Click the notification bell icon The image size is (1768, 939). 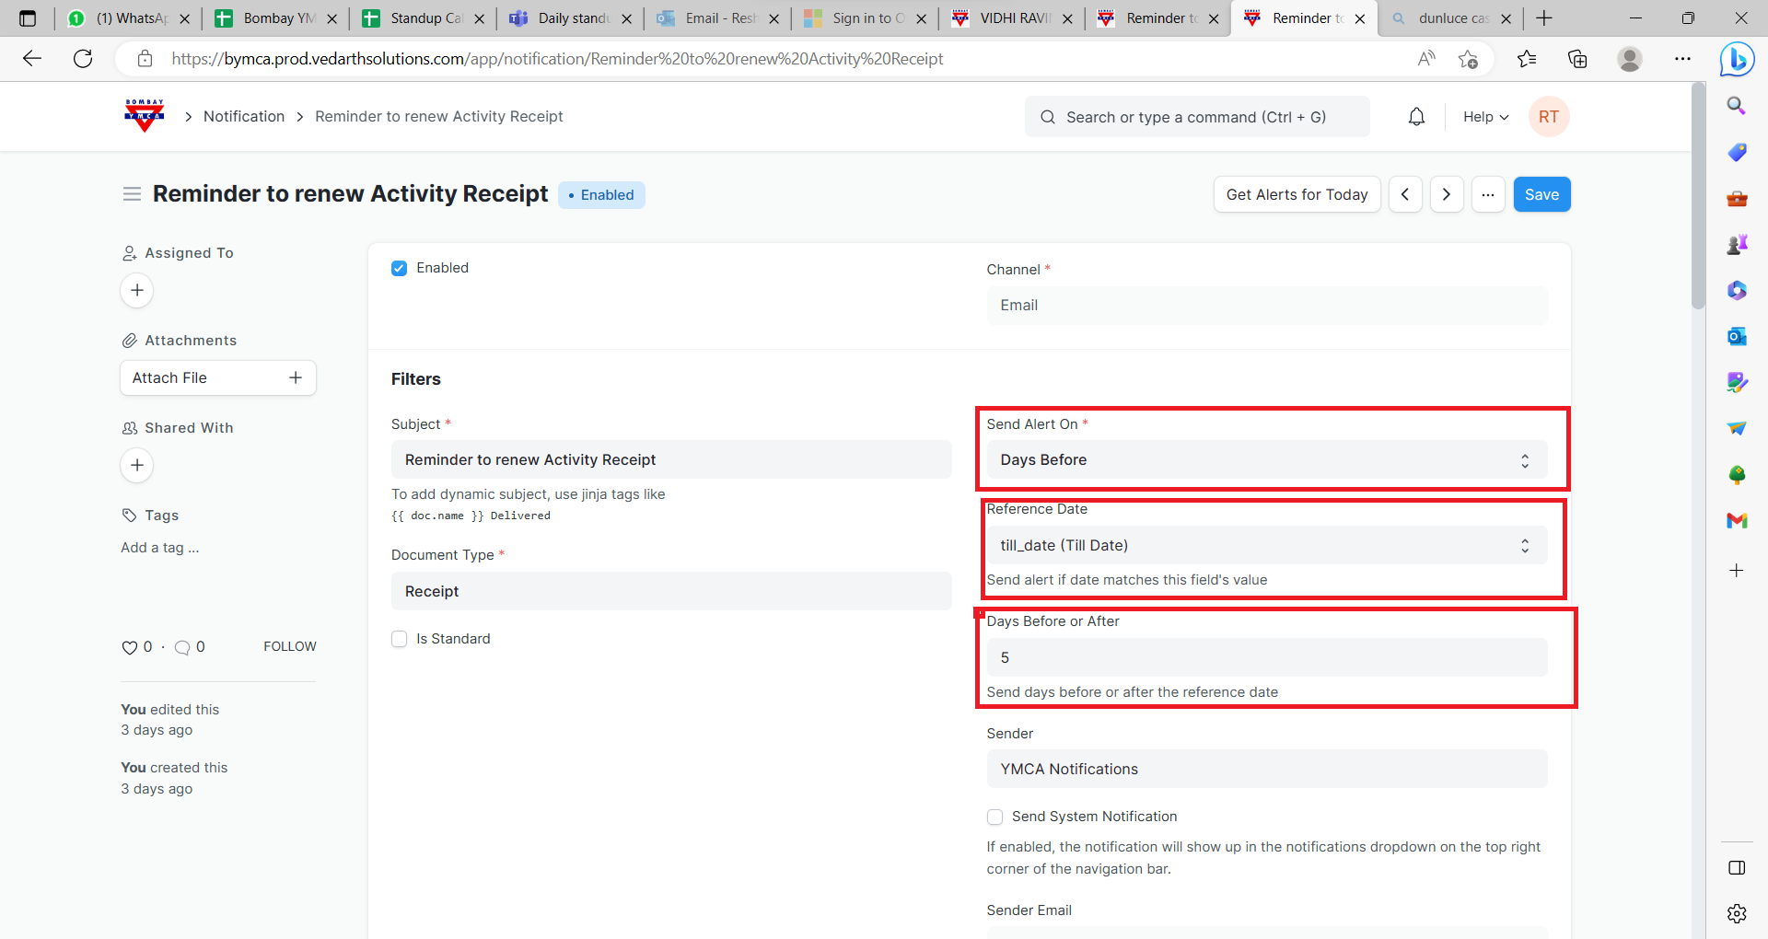(1416, 117)
